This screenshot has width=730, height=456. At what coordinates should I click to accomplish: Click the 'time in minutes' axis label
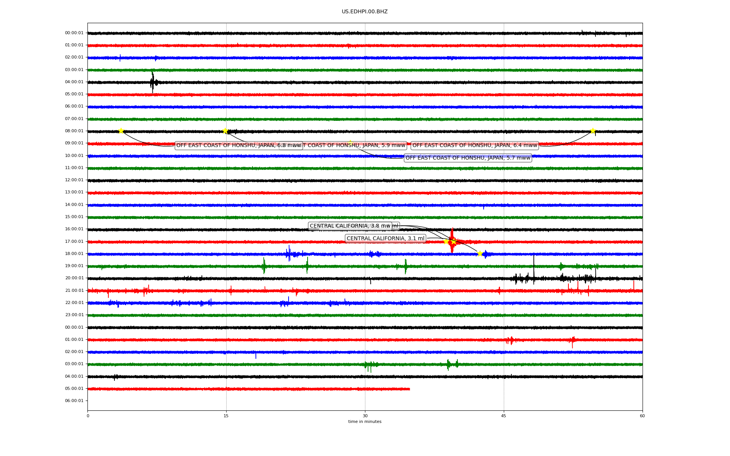coord(365,422)
